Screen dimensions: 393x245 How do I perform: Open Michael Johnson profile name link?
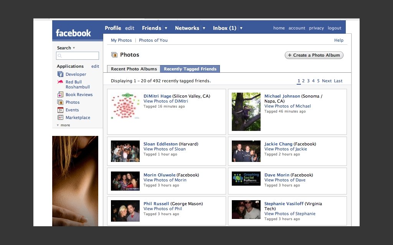pyautogui.click(x=282, y=96)
